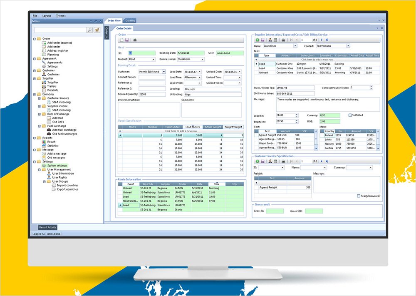The image size is (416, 296).
Task: Save the order using the floppy icon
Action: coord(127,40)
